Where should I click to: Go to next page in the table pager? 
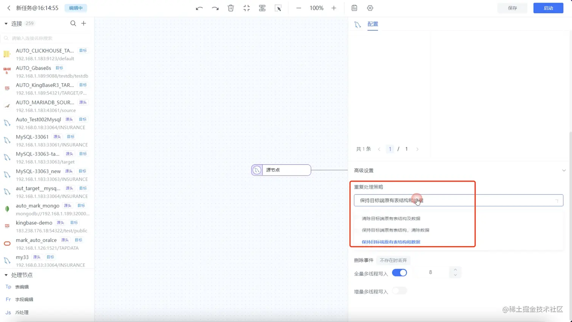[417, 149]
